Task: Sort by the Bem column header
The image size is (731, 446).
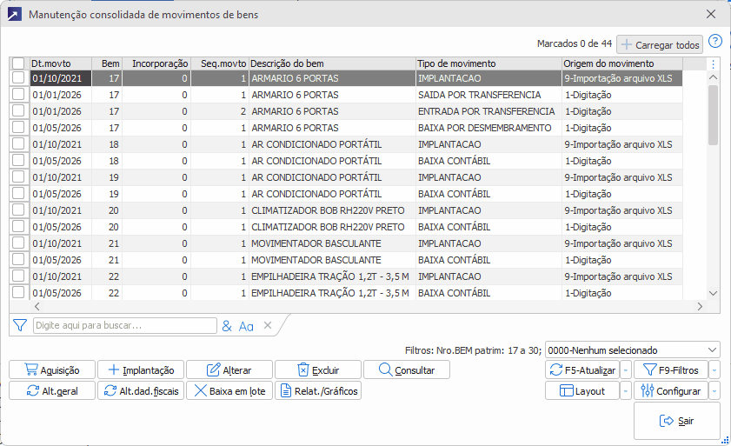Action: pos(107,63)
